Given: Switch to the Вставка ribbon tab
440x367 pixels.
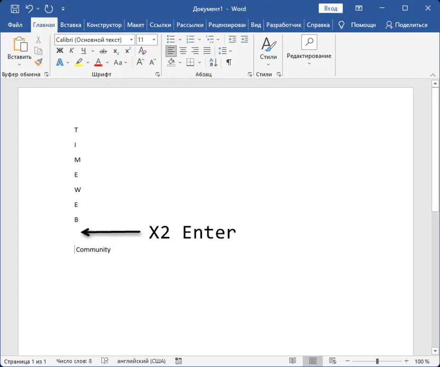Looking at the screenshot, I should (71, 25).
